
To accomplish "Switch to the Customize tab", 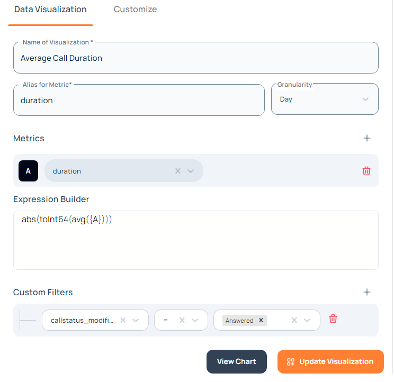I will (x=135, y=10).
